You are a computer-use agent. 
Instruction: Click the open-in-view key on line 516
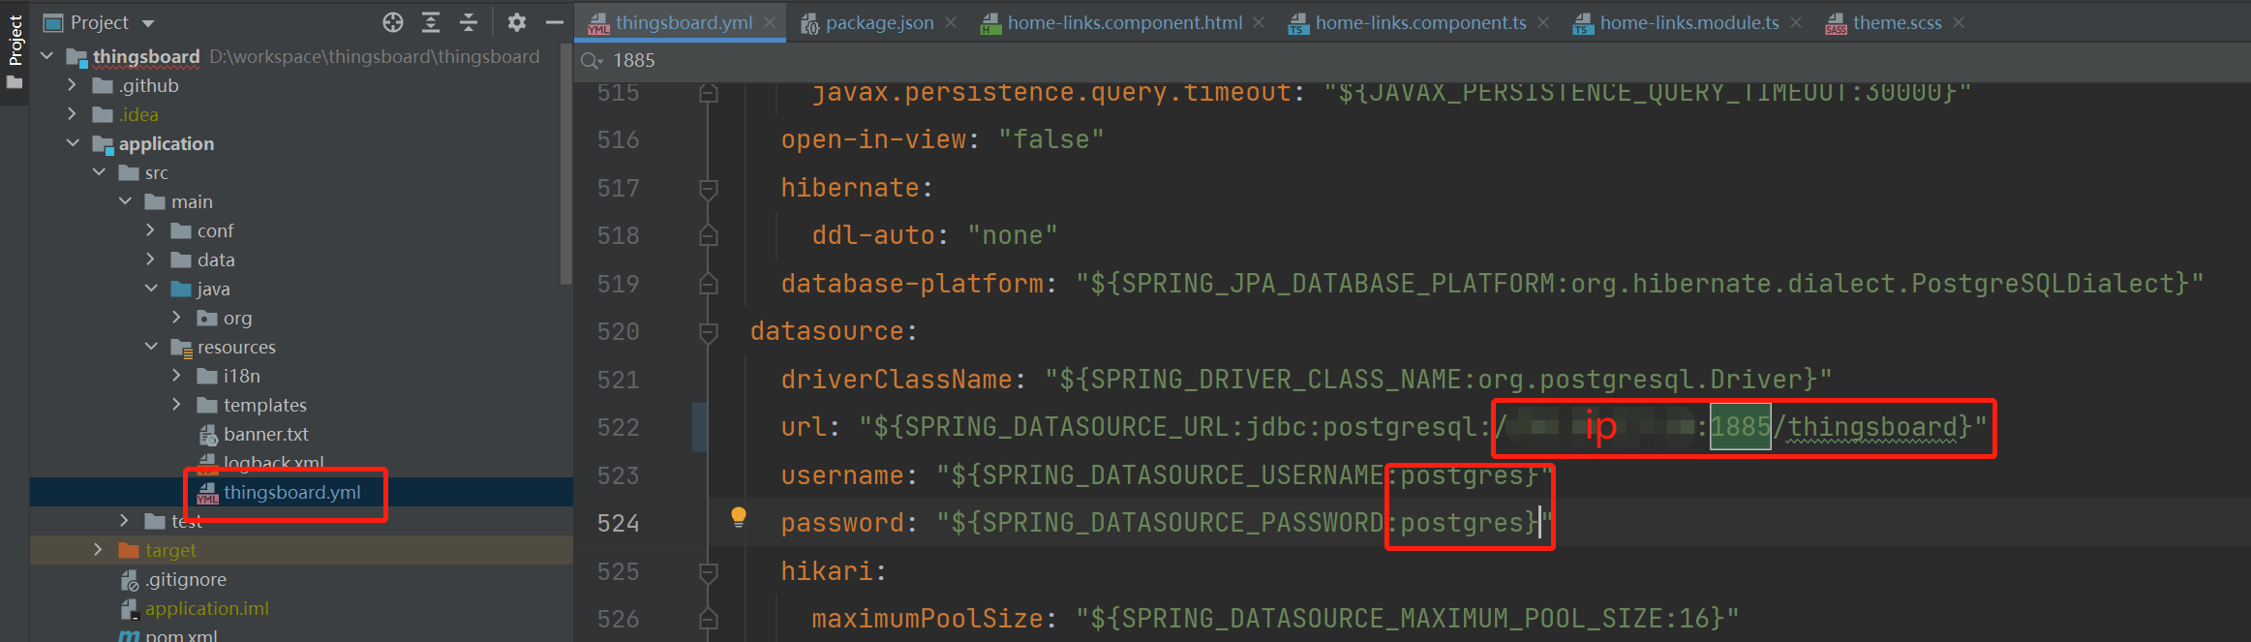tap(872, 139)
